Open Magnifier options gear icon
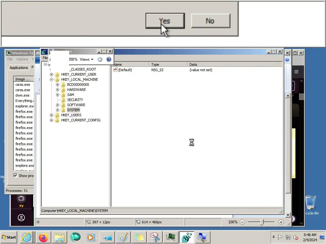Image resolution: width=326 pixels, height=244 pixels. coord(100,59)
